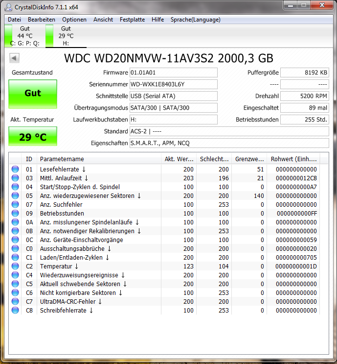
Task: Click Temperatur current value 123
Action: [188, 267]
